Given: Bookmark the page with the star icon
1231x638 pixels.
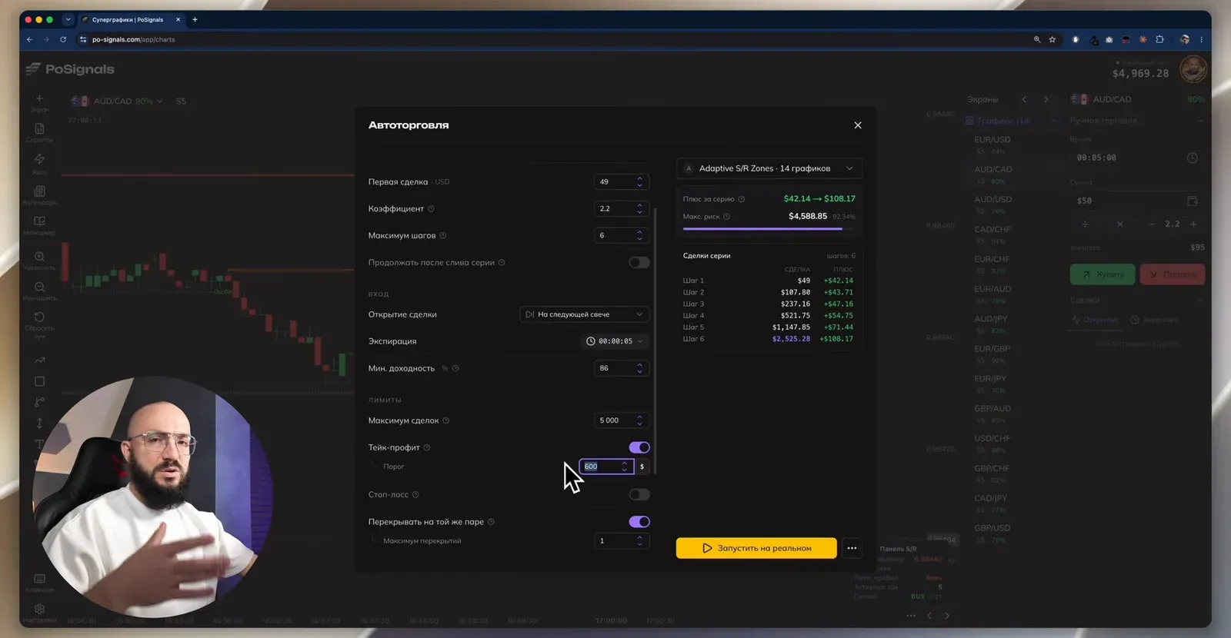Looking at the screenshot, I should (1053, 39).
